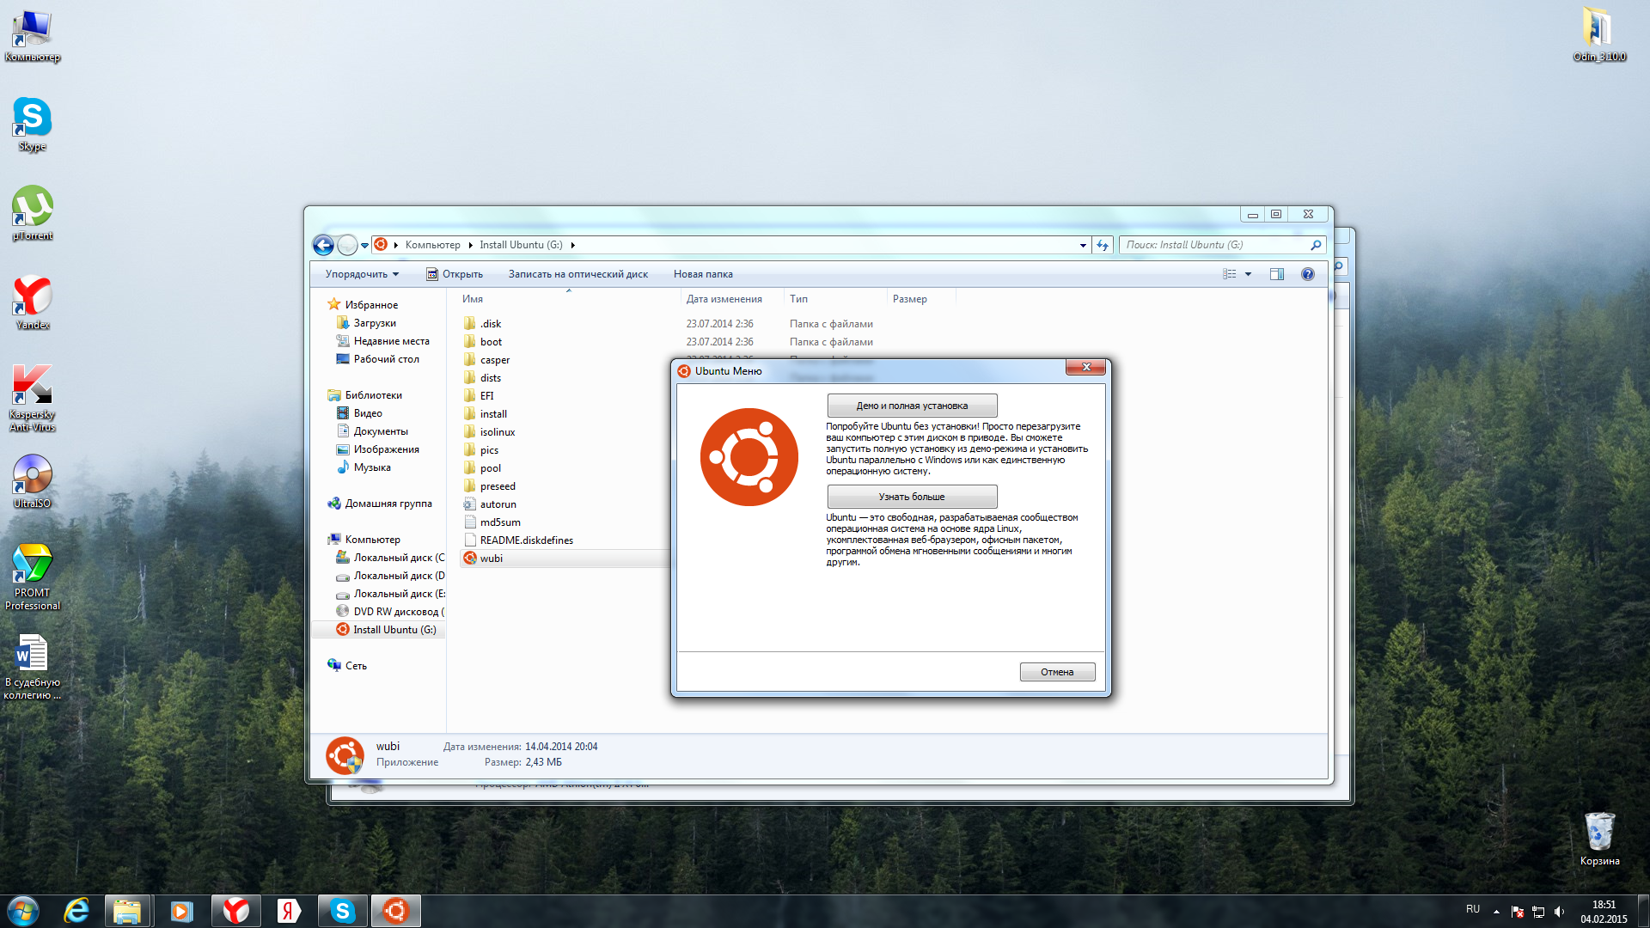Click the Открыть toolbar button
Image resolution: width=1650 pixels, height=928 pixels.
click(455, 274)
